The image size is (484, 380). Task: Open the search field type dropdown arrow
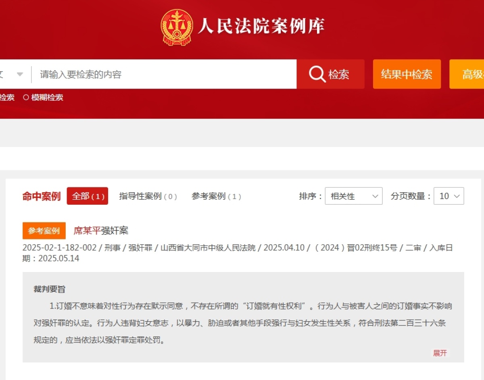pos(20,74)
